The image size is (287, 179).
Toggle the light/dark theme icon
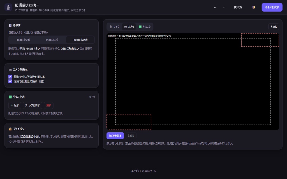(x=253, y=7)
